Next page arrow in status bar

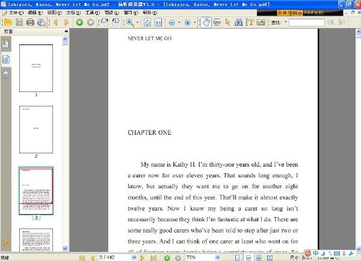[x=142, y=258]
